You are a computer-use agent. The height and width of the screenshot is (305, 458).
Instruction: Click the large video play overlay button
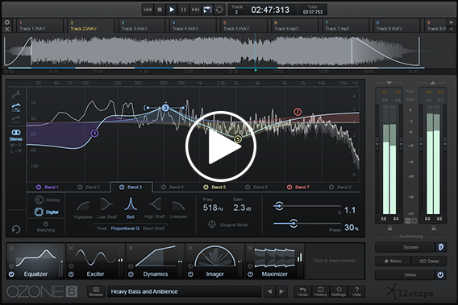point(221,146)
